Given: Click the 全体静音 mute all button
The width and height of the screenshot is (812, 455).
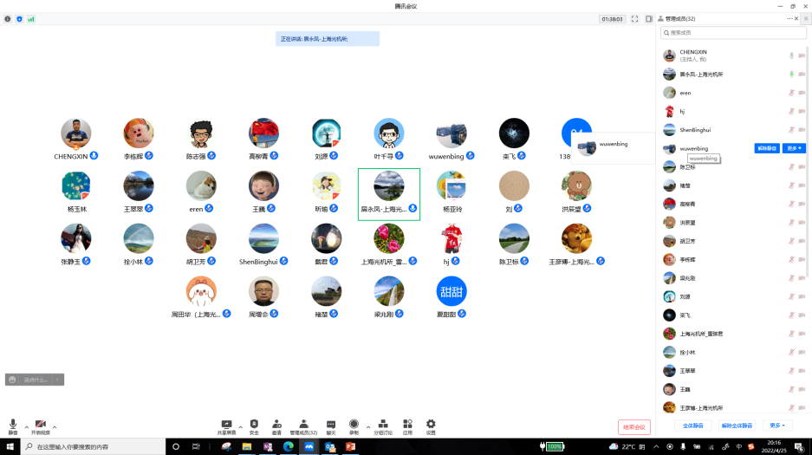Looking at the screenshot, I should (693, 426).
